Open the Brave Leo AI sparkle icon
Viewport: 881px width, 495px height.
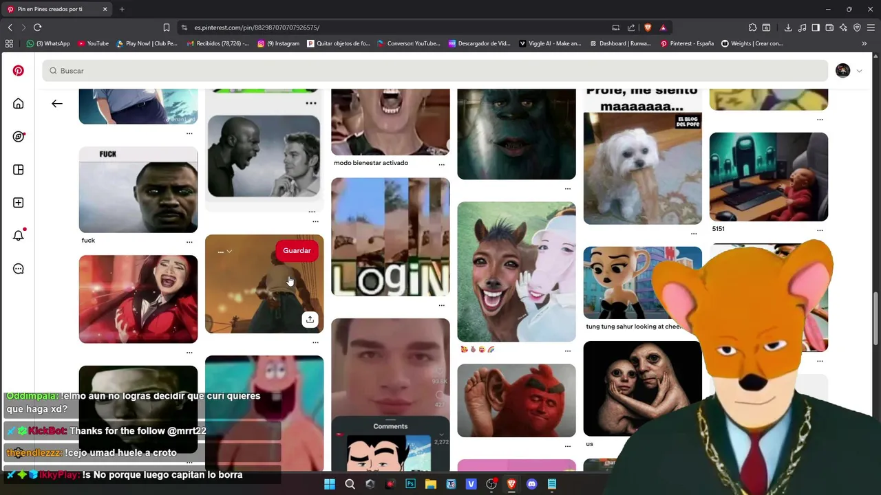pyautogui.click(x=843, y=27)
